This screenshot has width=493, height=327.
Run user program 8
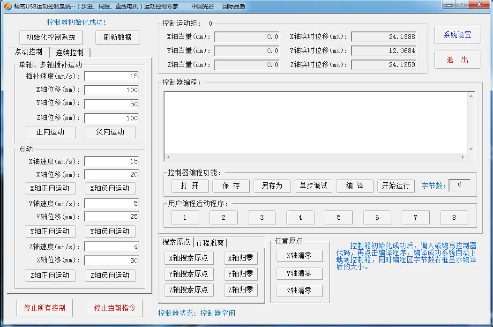454,217
